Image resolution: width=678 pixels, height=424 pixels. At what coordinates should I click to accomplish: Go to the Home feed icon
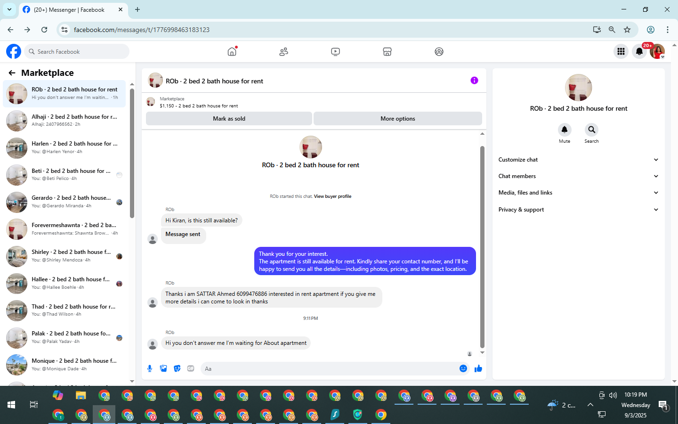pyautogui.click(x=232, y=51)
